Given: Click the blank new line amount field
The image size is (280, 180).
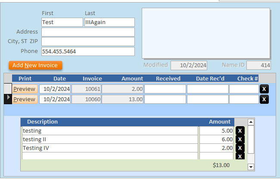Looking at the screenshot, I should click(x=216, y=156).
